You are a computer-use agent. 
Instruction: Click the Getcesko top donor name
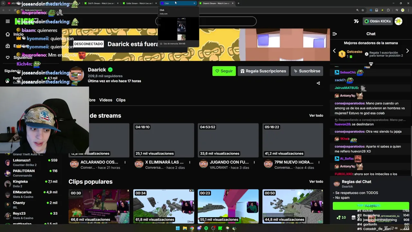(x=354, y=52)
